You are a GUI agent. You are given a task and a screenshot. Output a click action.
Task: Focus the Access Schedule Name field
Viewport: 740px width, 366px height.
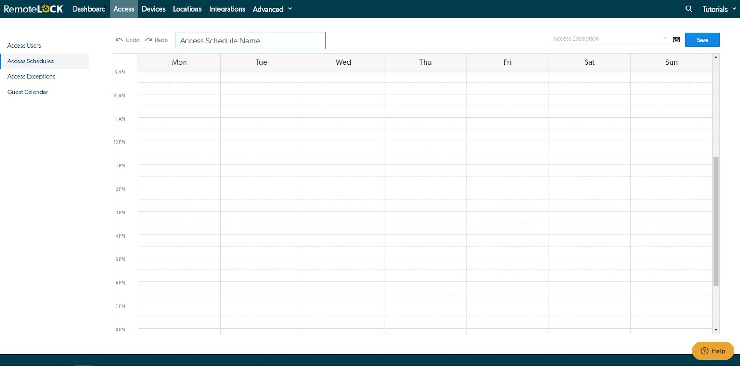250,41
